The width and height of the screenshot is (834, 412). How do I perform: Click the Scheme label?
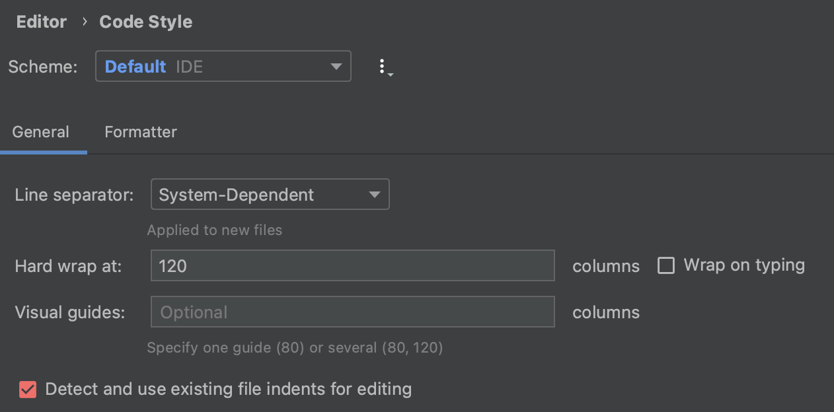click(x=43, y=67)
